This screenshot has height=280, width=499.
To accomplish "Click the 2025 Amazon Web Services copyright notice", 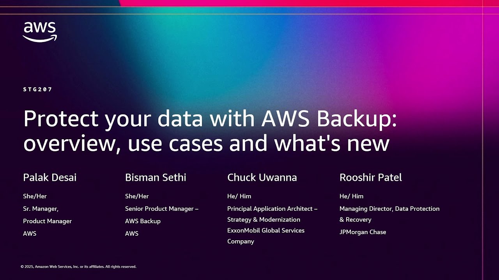I will point(78,267).
